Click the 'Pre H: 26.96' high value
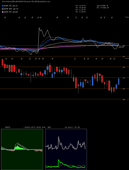The image size is (129, 170). pyautogui.click(x=81, y=8)
